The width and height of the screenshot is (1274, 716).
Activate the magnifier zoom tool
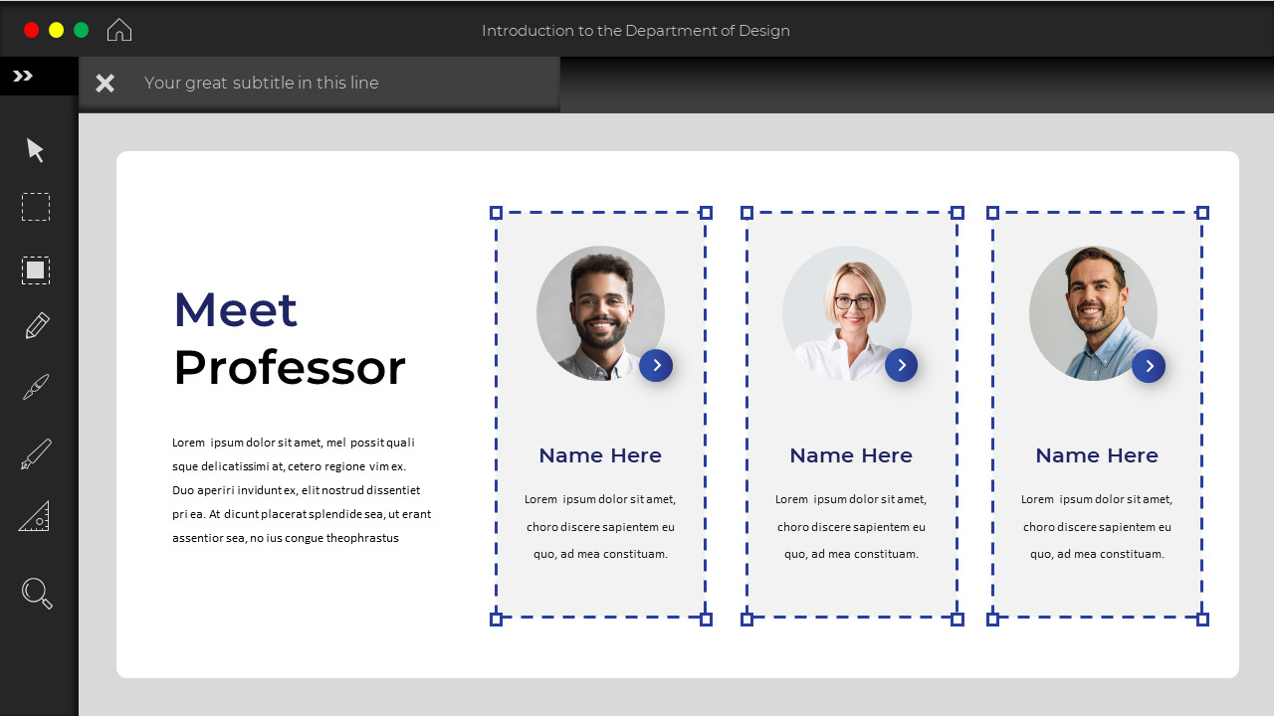(x=35, y=593)
